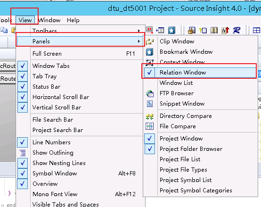Open Directory Compare panel

[x=201, y=116]
